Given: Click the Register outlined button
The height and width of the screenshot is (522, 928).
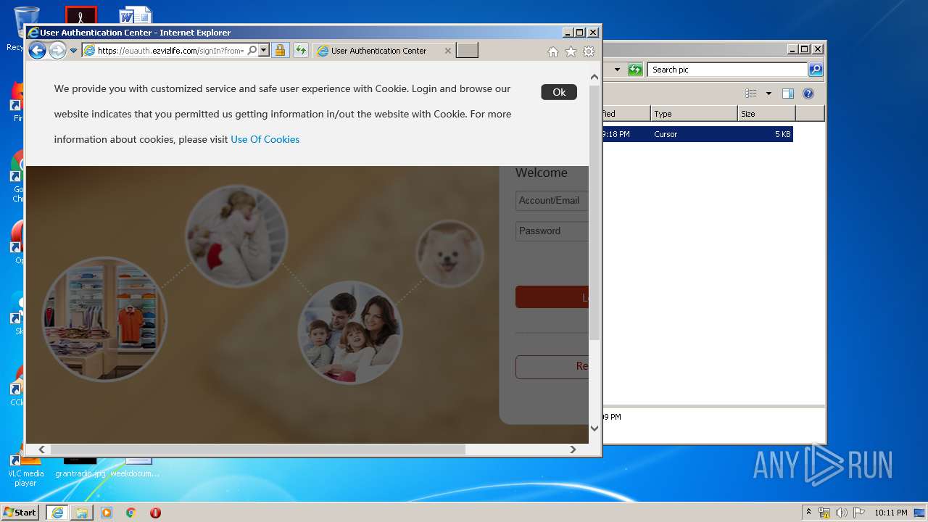Looking at the screenshot, I should [x=552, y=367].
